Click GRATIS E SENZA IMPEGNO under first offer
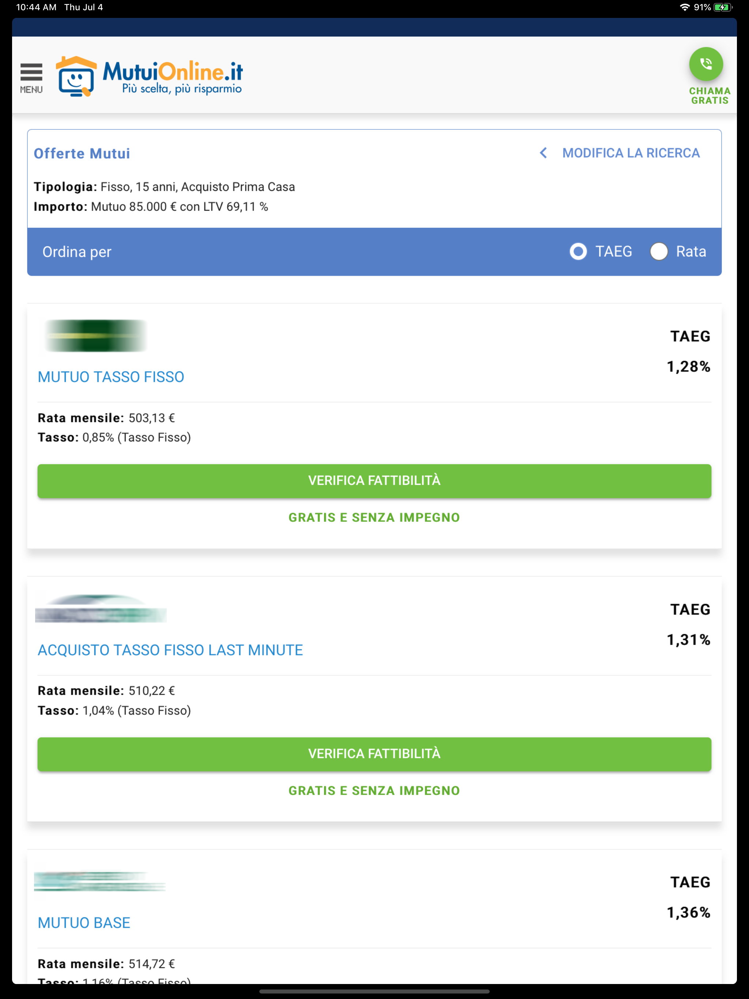Image resolution: width=749 pixels, height=999 pixels. pyautogui.click(x=374, y=517)
